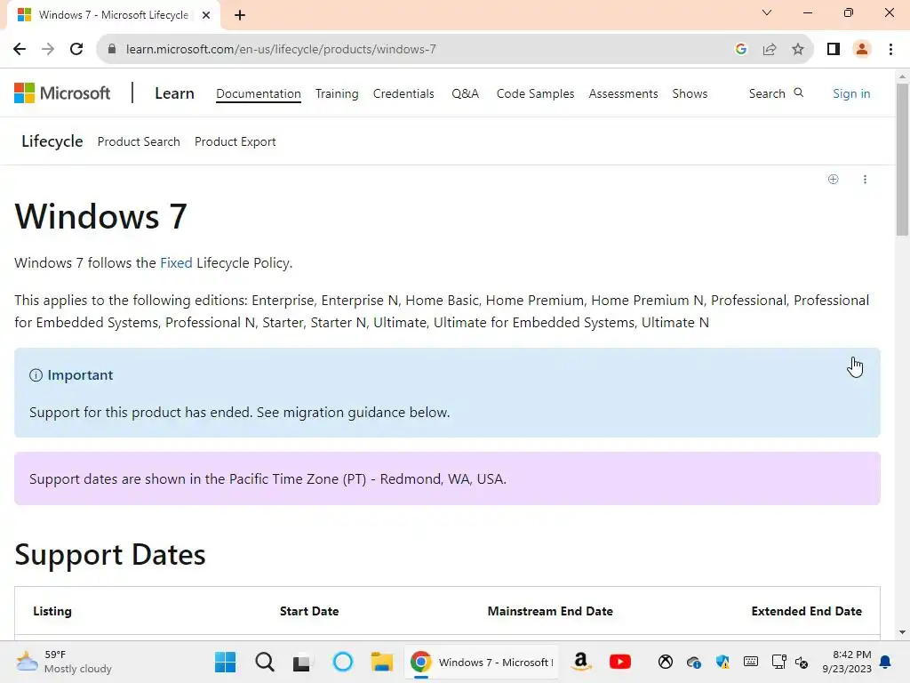The image size is (910, 683).
Task: Open Chrome profile avatar
Action: 862,50
